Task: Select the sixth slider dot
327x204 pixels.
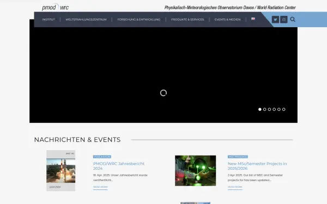Action: [283, 109]
